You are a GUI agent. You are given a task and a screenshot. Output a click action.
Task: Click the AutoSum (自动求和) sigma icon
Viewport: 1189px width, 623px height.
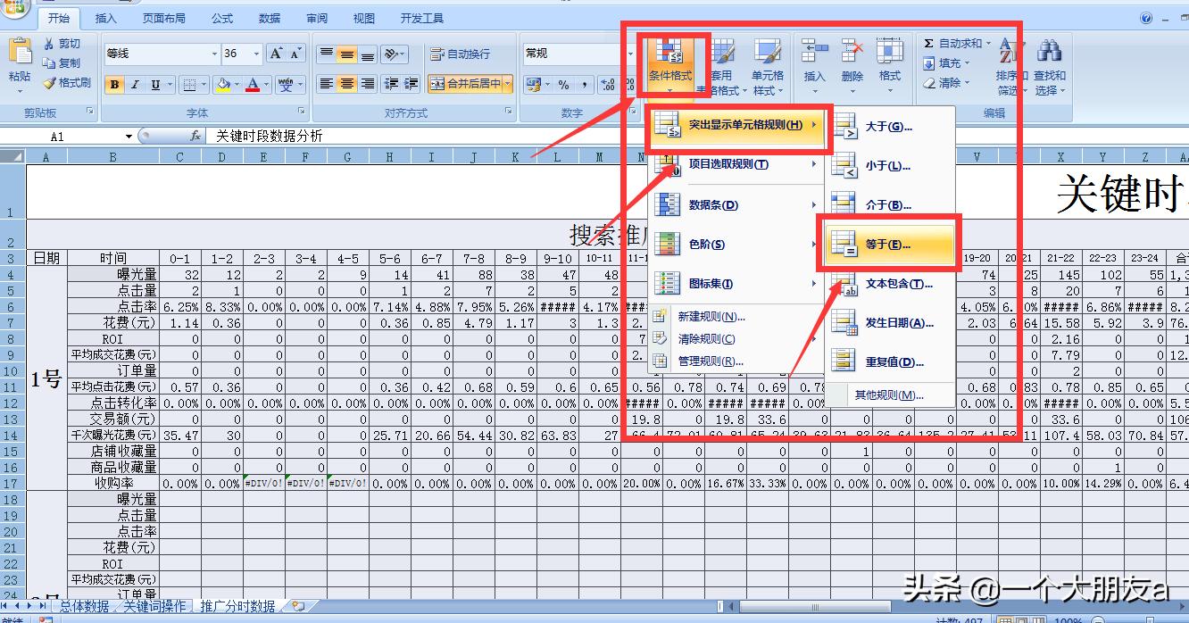pyautogui.click(x=929, y=44)
